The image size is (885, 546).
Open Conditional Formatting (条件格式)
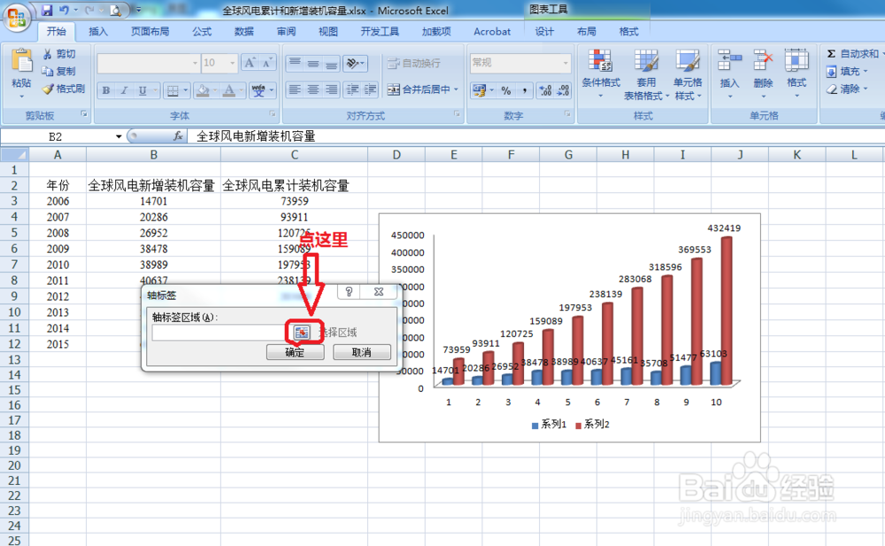(x=599, y=80)
